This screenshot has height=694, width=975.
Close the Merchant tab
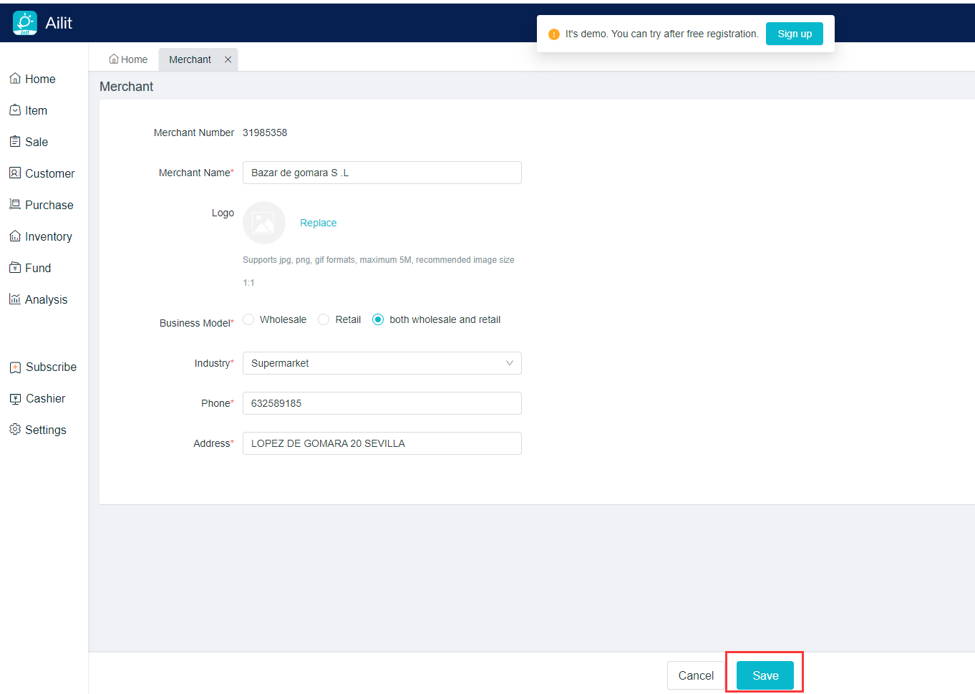228,59
